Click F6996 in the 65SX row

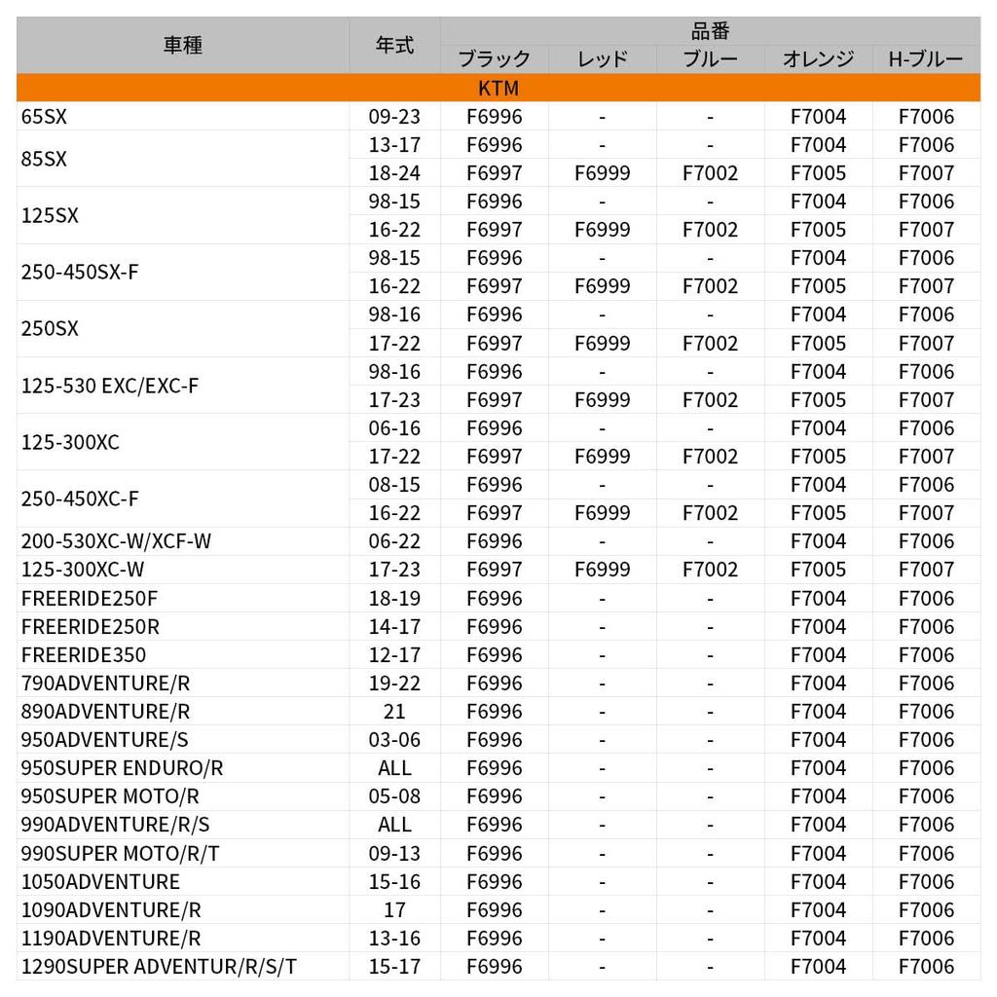tap(494, 117)
